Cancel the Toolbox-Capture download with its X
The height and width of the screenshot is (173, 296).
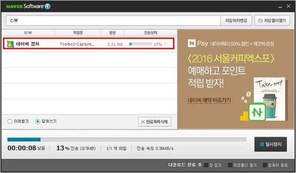(166, 44)
